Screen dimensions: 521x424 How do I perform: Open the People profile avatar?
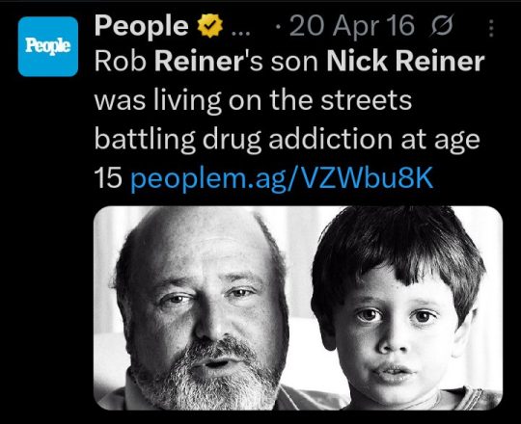click(x=48, y=46)
